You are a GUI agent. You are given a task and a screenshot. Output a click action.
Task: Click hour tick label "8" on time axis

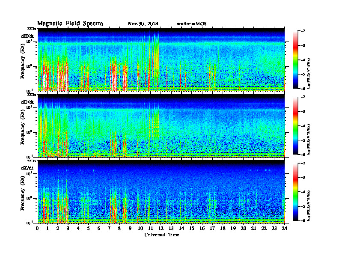[x=119, y=229]
